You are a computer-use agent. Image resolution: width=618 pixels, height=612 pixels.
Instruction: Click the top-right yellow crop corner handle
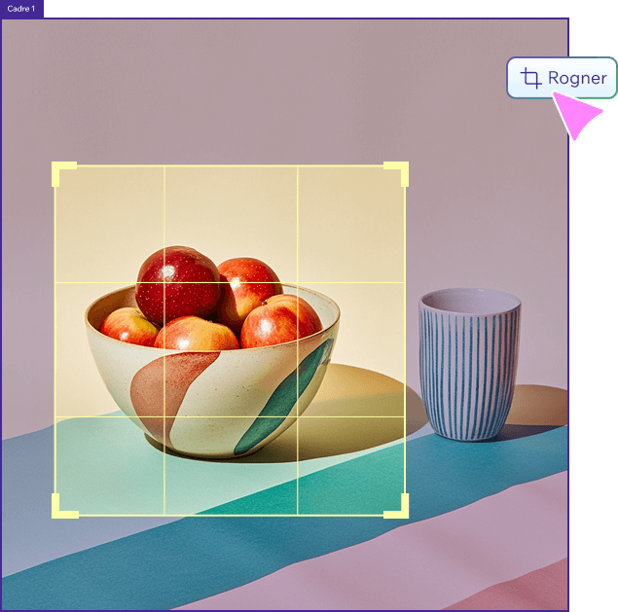398,171
